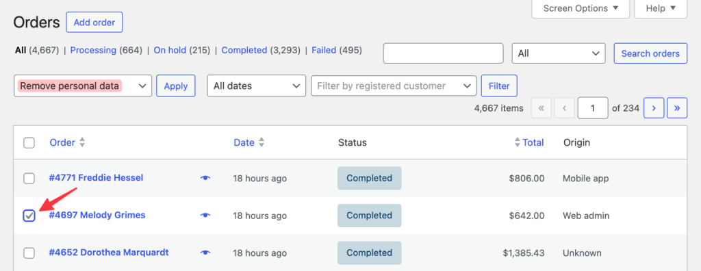Viewport: 701px width, 271px height.
Task: Sort orders by Order column arrows
Action: pos(82,142)
